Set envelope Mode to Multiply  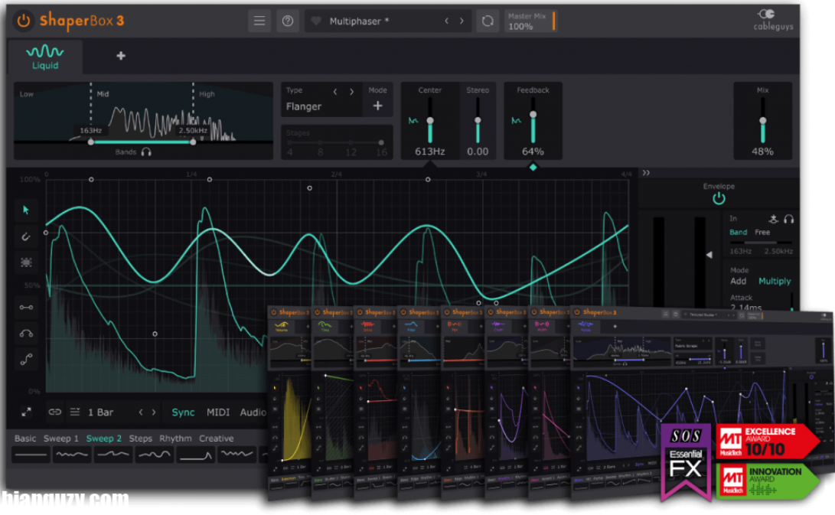[x=775, y=281]
